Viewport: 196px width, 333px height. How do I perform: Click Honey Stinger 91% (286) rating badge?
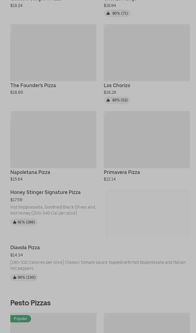[24, 222]
